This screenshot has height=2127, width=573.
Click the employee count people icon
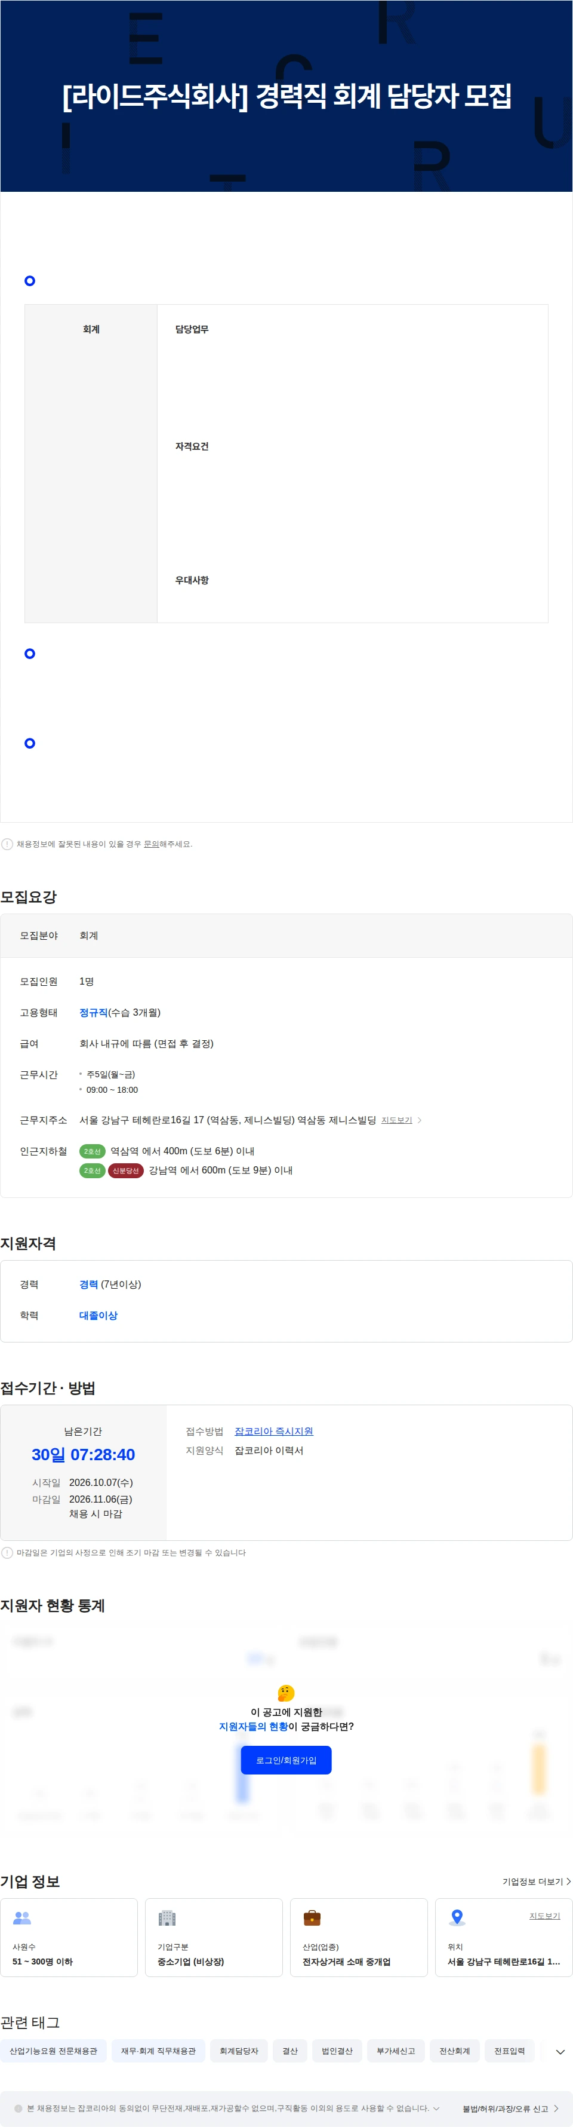pyautogui.click(x=22, y=1917)
